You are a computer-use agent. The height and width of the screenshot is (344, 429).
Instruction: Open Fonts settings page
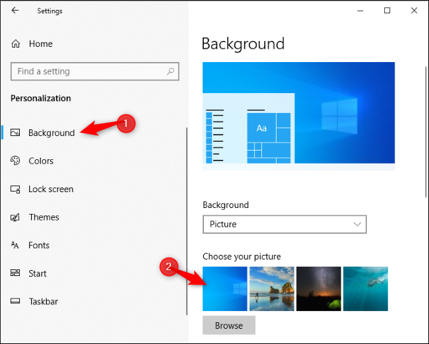click(x=39, y=245)
